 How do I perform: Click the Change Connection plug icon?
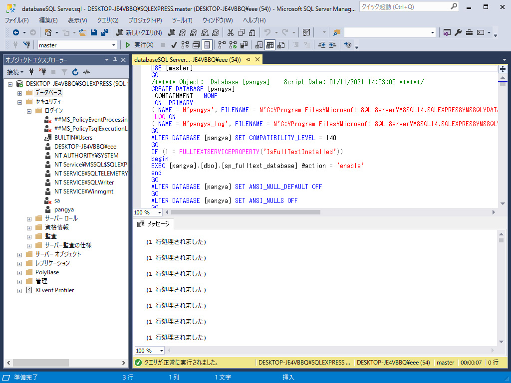pyautogui.click(x=27, y=45)
